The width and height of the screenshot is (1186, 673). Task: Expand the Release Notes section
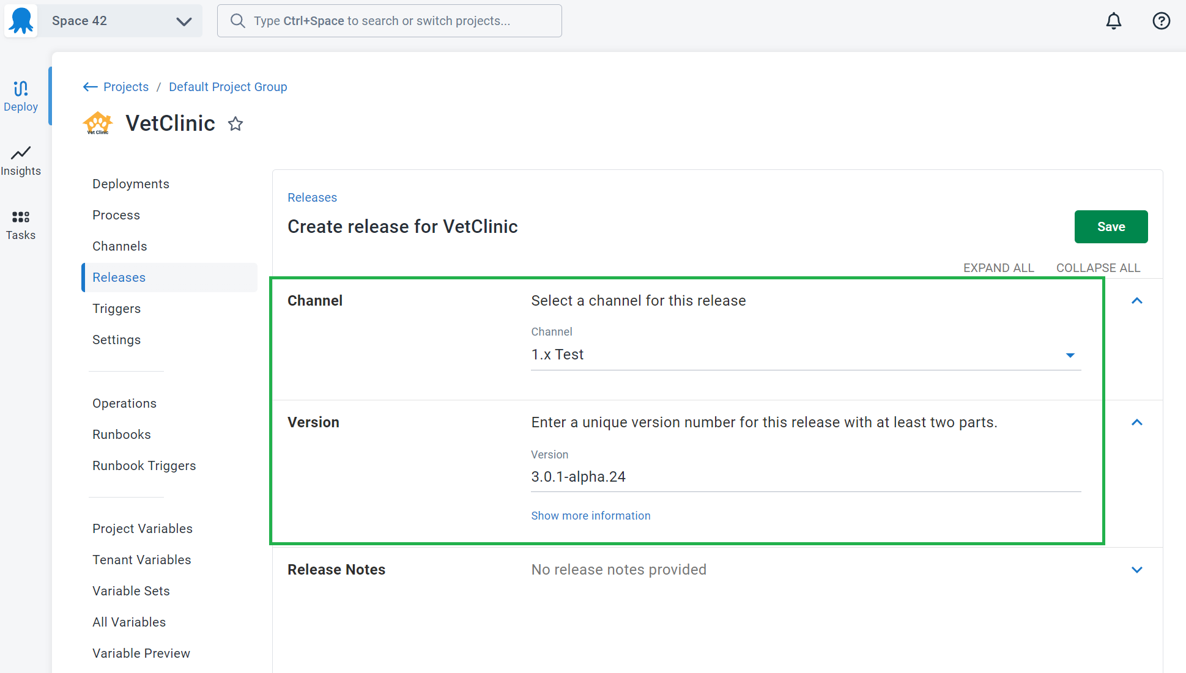coord(1136,570)
